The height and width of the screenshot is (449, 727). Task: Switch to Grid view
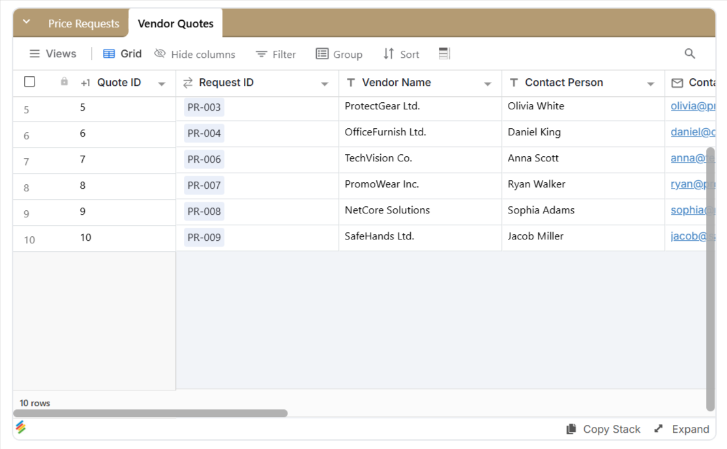[x=122, y=54]
